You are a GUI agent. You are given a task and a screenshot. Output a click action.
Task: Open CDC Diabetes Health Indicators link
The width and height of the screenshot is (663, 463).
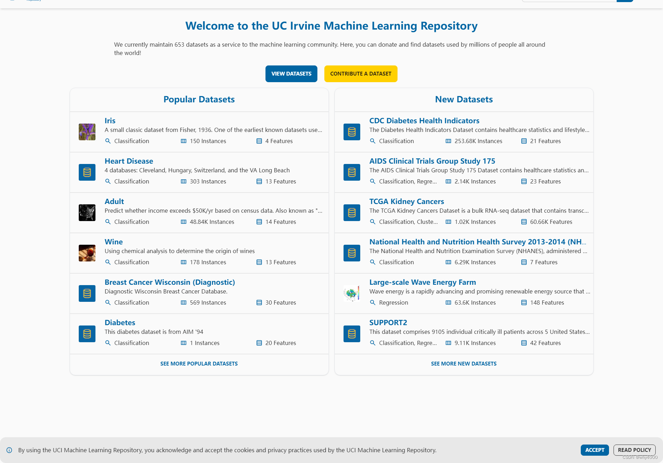coord(424,121)
